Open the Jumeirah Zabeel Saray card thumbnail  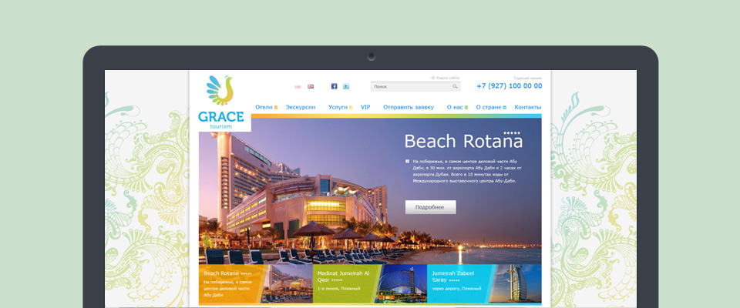click(x=516, y=283)
